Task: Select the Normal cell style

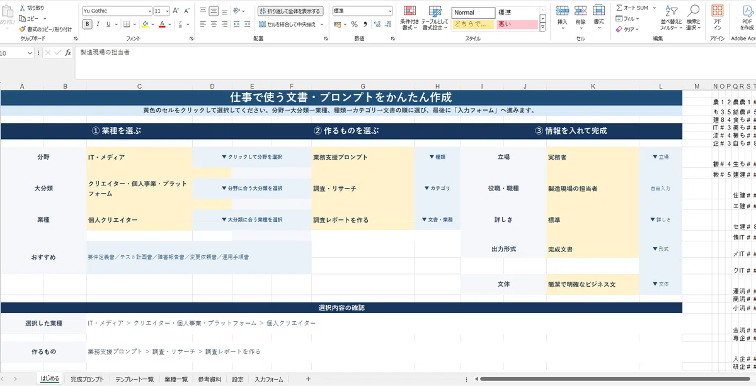Action: coord(473,13)
